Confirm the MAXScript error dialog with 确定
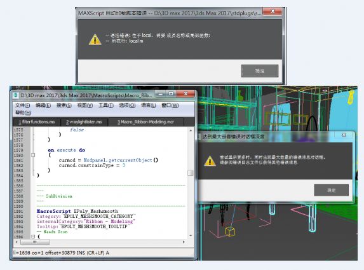 260,71
